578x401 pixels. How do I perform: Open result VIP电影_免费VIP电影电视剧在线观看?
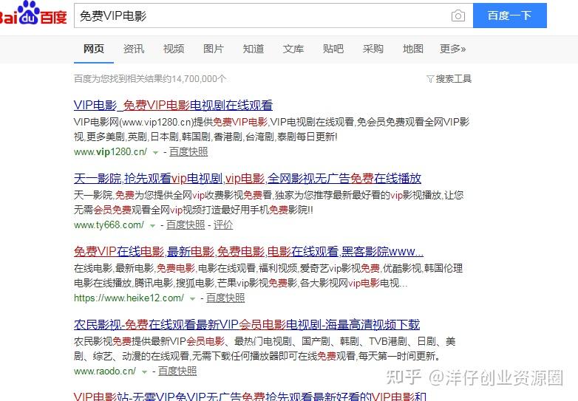pos(173,106)
